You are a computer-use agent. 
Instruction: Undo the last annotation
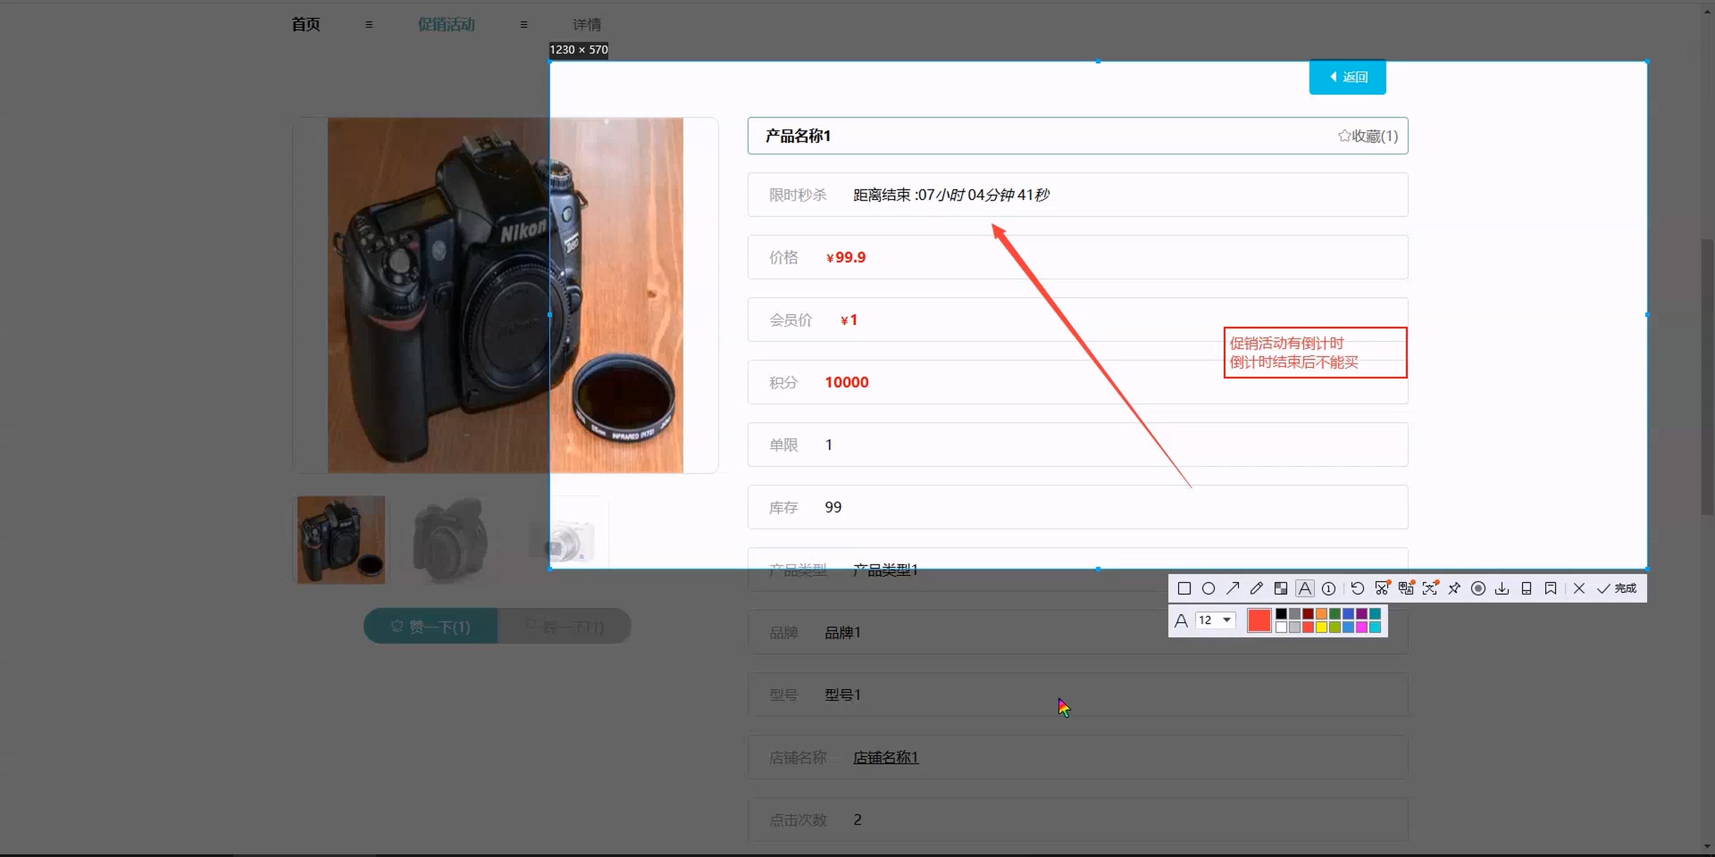pos(1357,588)
